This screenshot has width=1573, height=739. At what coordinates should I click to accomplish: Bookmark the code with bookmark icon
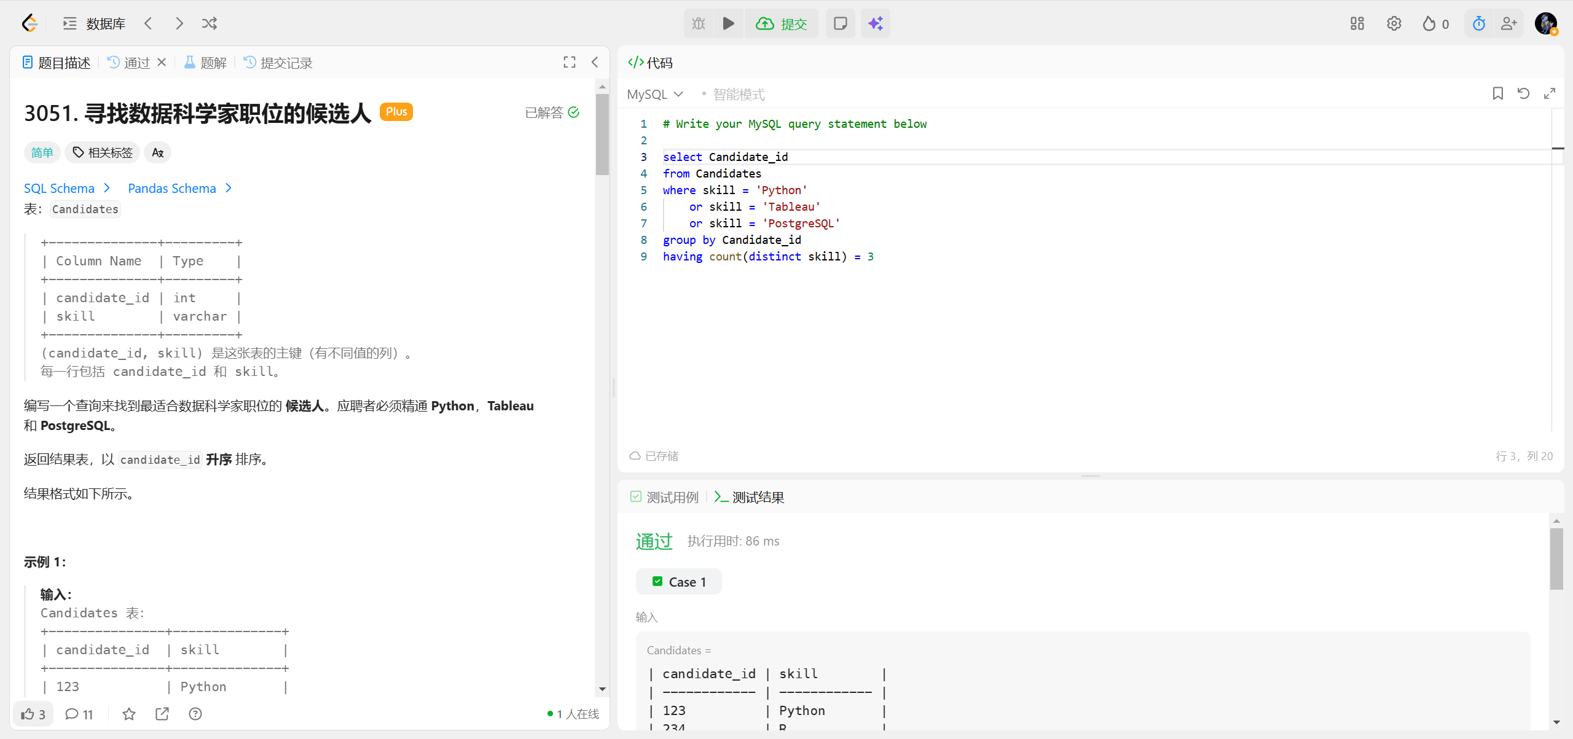click(1497, 93)
